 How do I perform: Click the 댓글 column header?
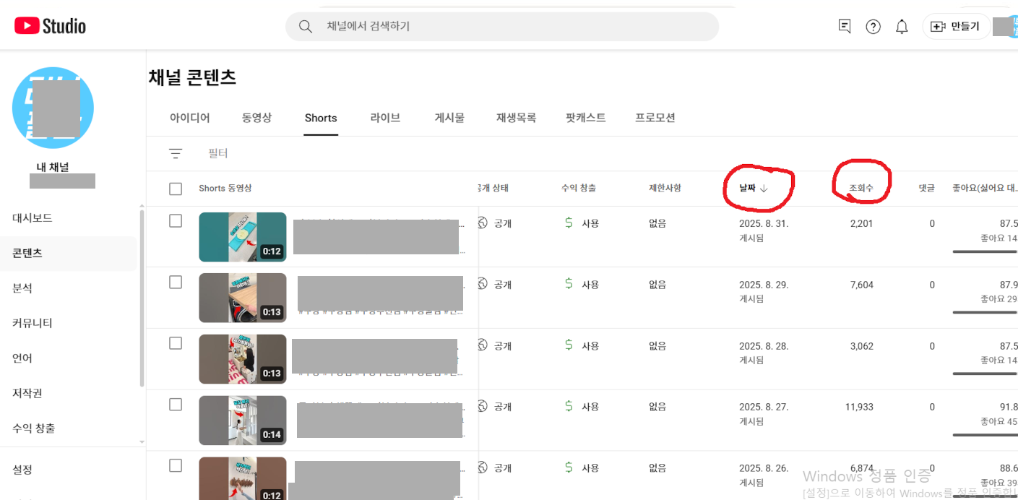point(926,188)
